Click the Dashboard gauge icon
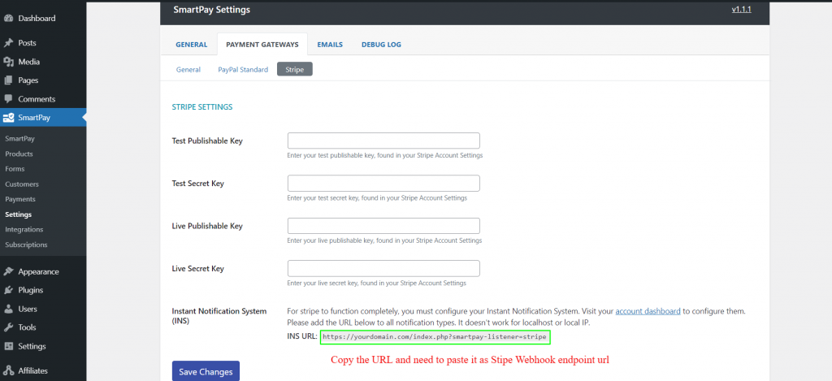The height and width of the screenshot is (381, 832). tap(8, 19)
